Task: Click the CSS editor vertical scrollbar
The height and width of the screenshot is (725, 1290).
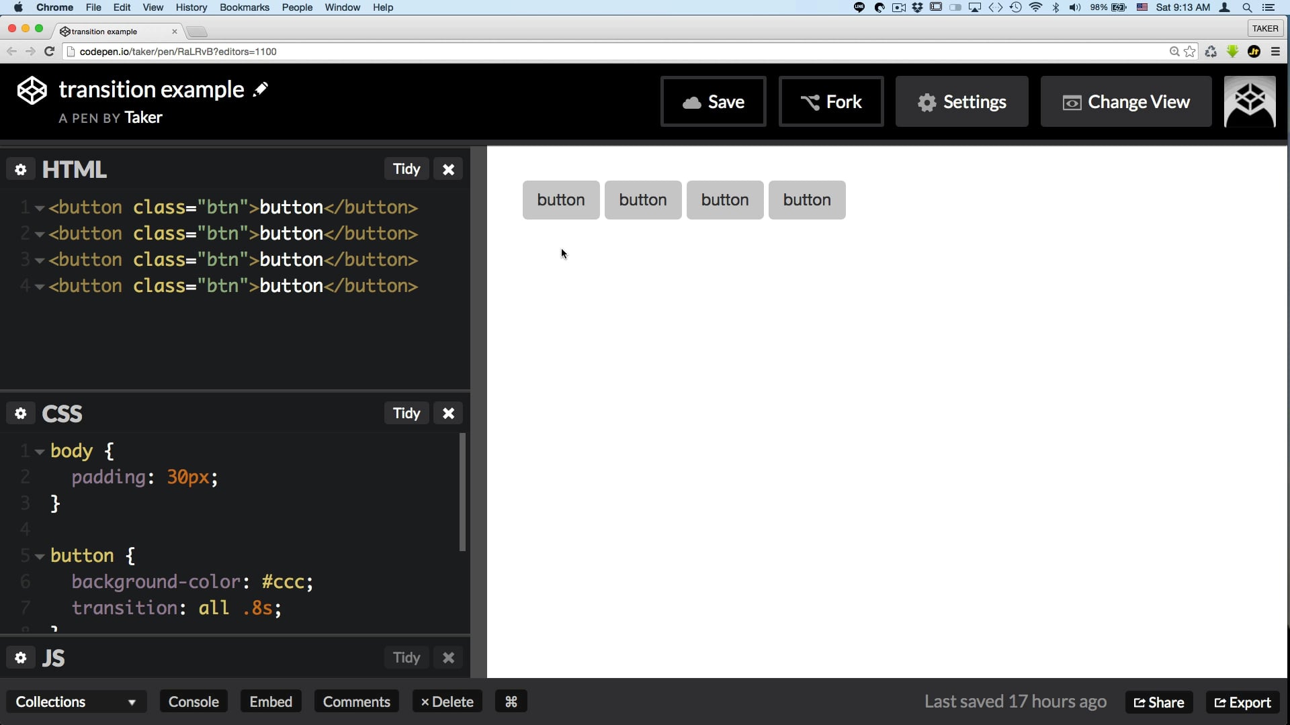Action: 462,492
